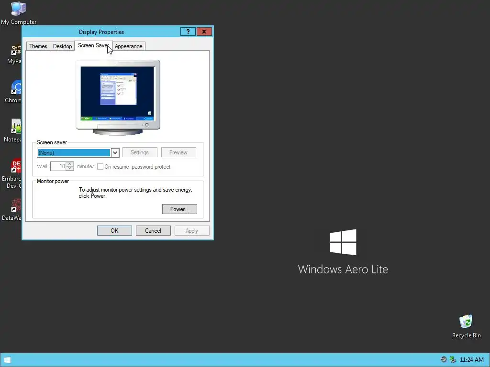Click the question mark help button

pyautogui.click(x=188, y=32)
